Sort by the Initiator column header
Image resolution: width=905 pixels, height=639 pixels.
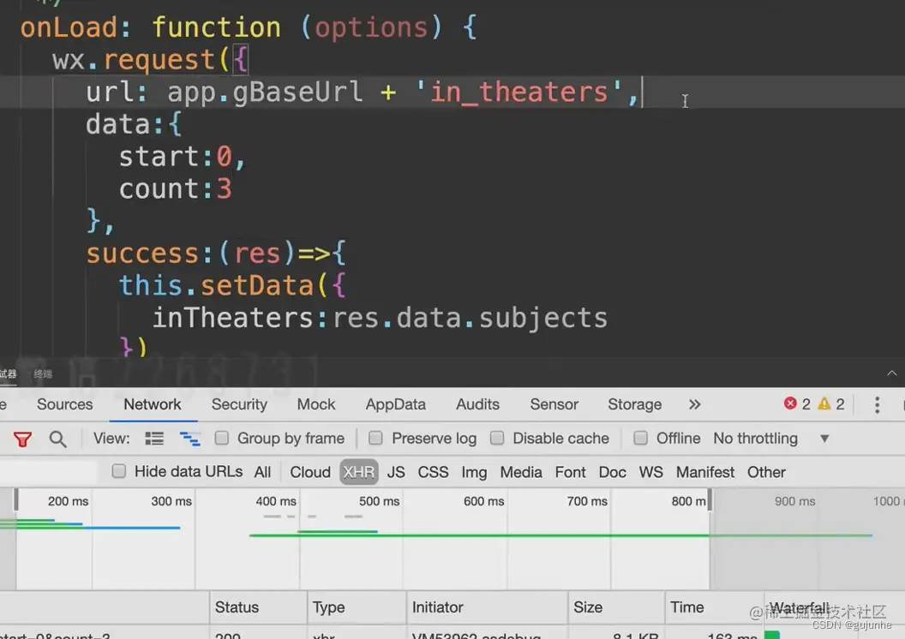(487, 607)
